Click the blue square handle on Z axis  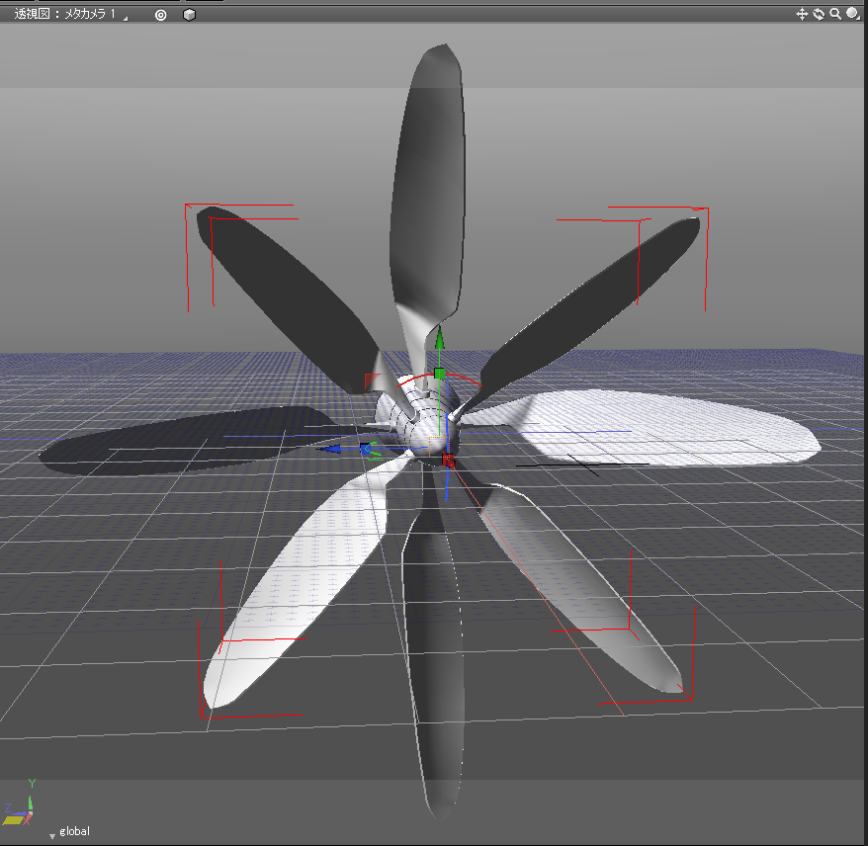[366, 450]
